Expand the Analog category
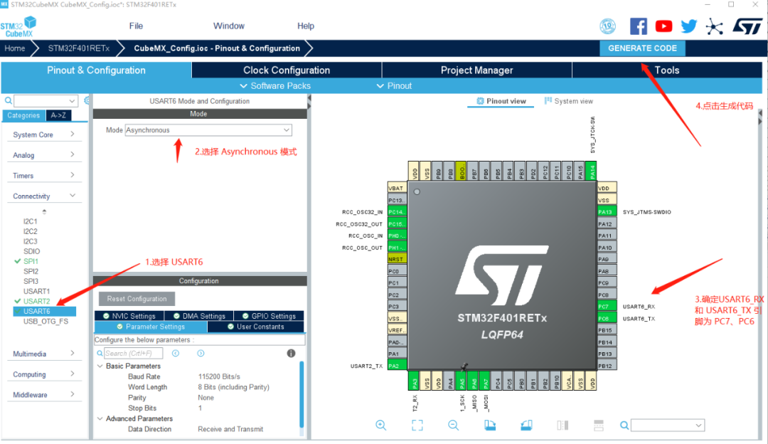Image resolution: width=768 pixels, height=444 pixels. [x=44, y=155]
